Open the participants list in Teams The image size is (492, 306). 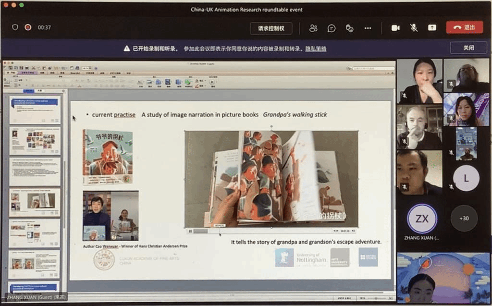click(x=313, y=28)
